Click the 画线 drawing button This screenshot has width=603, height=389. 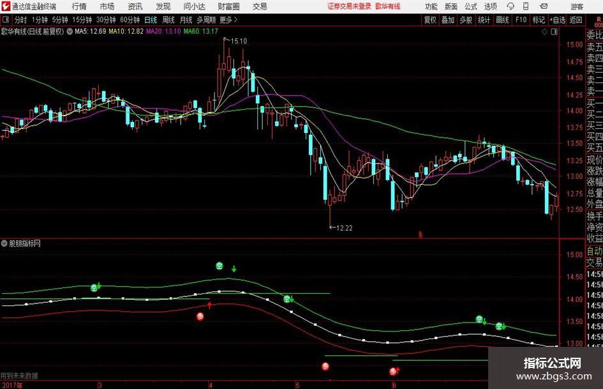(x=502, y=20)
